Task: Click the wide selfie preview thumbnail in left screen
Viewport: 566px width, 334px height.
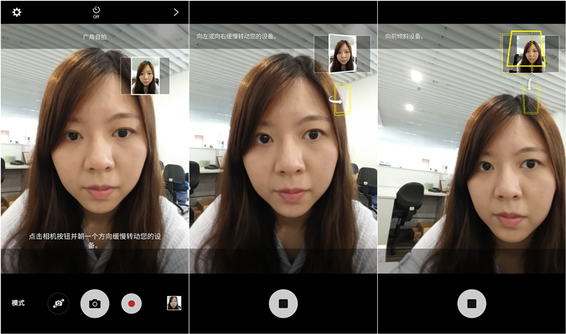Action: [x=145, y=76]
